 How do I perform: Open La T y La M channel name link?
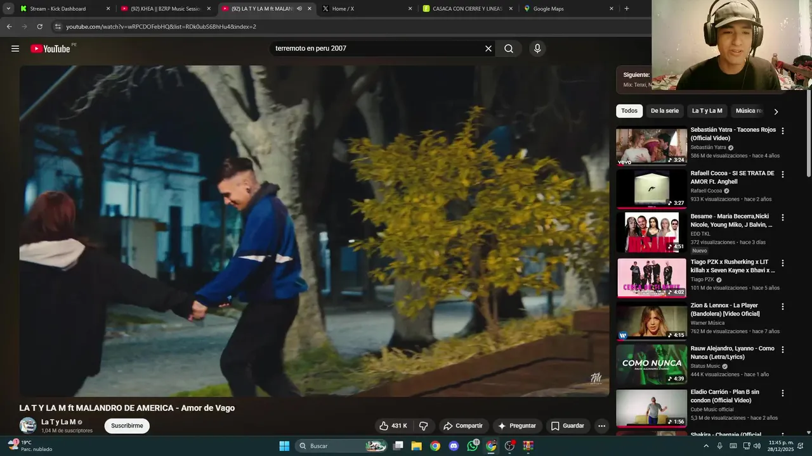point(58,422)
